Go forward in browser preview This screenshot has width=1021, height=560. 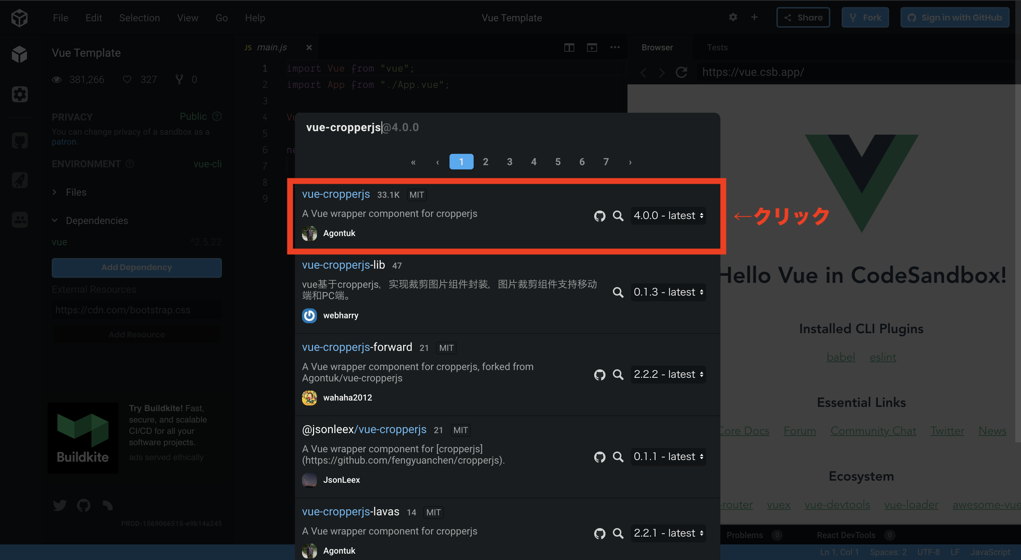[x=662, y=73]
